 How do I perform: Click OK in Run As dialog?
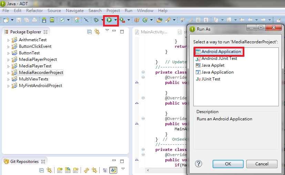tap(228, 164)
